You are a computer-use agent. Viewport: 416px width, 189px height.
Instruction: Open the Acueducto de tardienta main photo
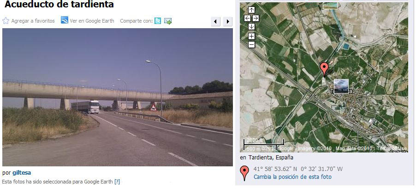click(118, 98)
